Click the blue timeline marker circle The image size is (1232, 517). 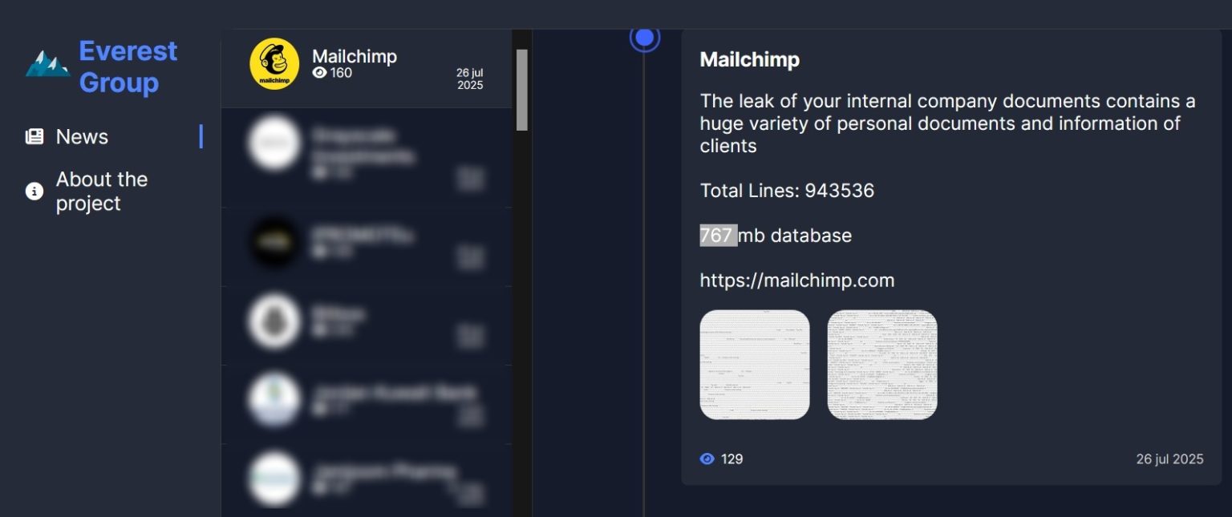(x=644, y=38)
